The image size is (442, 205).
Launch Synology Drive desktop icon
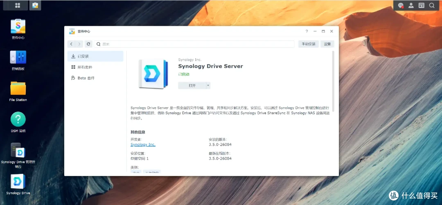18,185
